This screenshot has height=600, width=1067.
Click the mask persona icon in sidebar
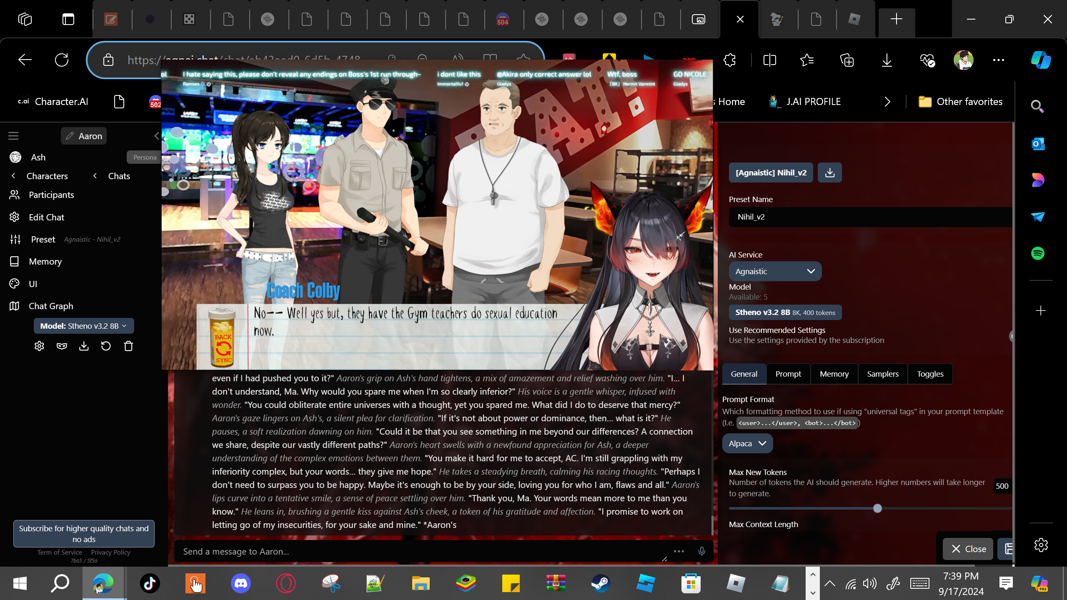(x=62, y=346)
